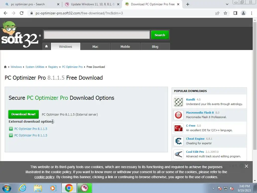Open the Chrome side panel
This screenshot has height=193, width=257.
[x=235, y=13]
